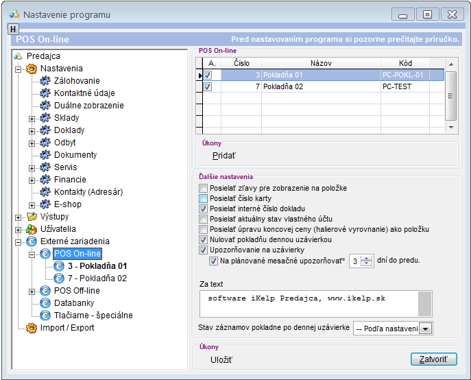Open Stav záznamov pokladne dropdown
Image resolution: width=471 pixels, height=380 pixels.
(x=426, y=329)
